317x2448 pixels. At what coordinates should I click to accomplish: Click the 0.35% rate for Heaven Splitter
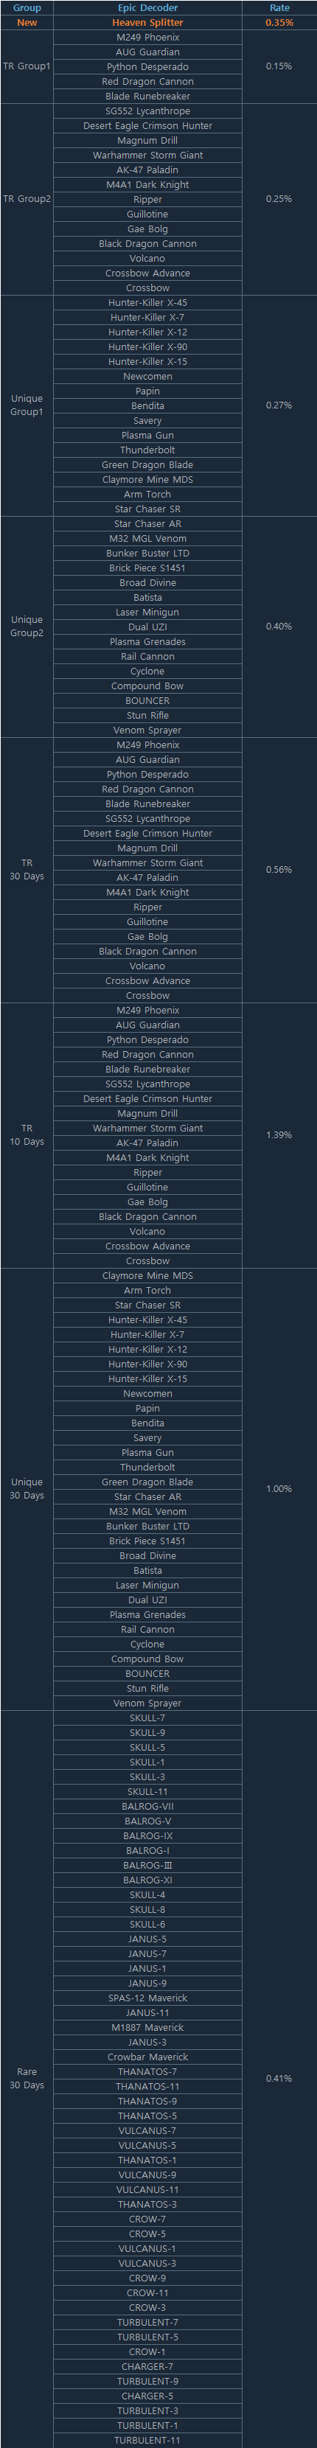[x=279, y=22]
